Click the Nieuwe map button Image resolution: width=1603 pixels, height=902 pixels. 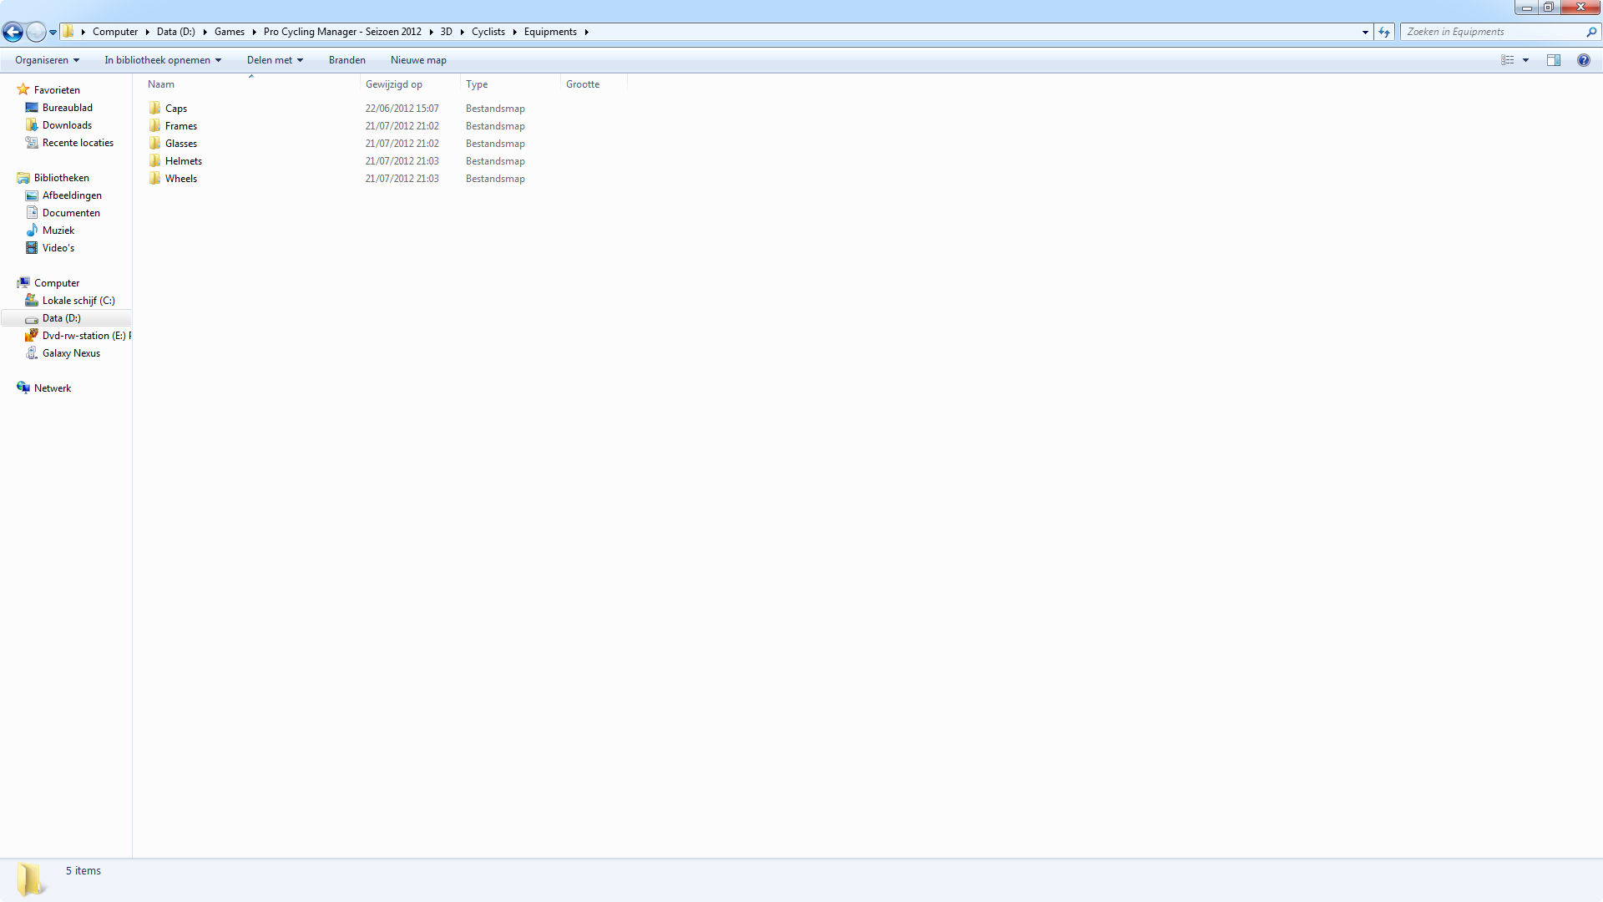point(418,60)
